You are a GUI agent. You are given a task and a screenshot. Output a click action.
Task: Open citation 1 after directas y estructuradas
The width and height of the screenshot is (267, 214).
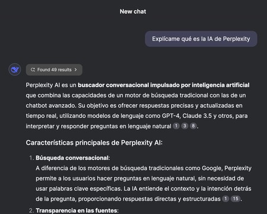tap(225, 199)
